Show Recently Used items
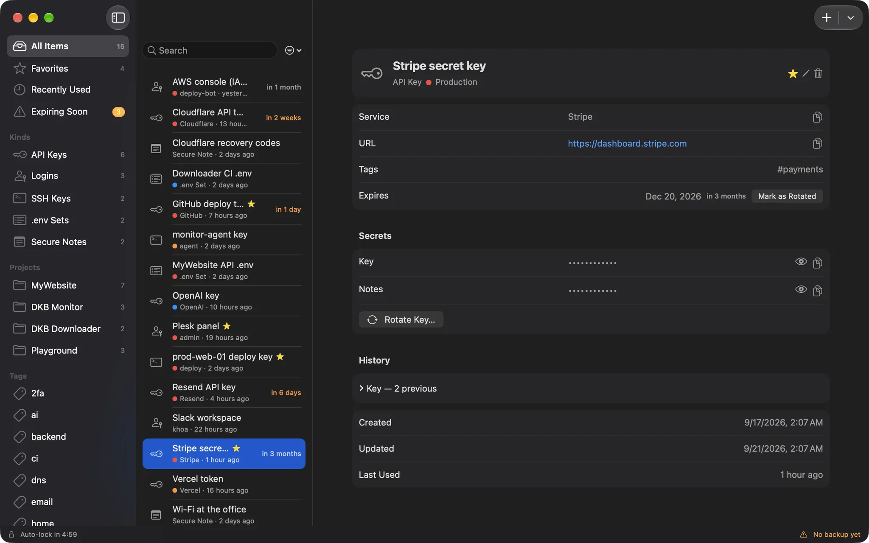Image resolution: width=869 pixels, height=543 pixels. 68,90
